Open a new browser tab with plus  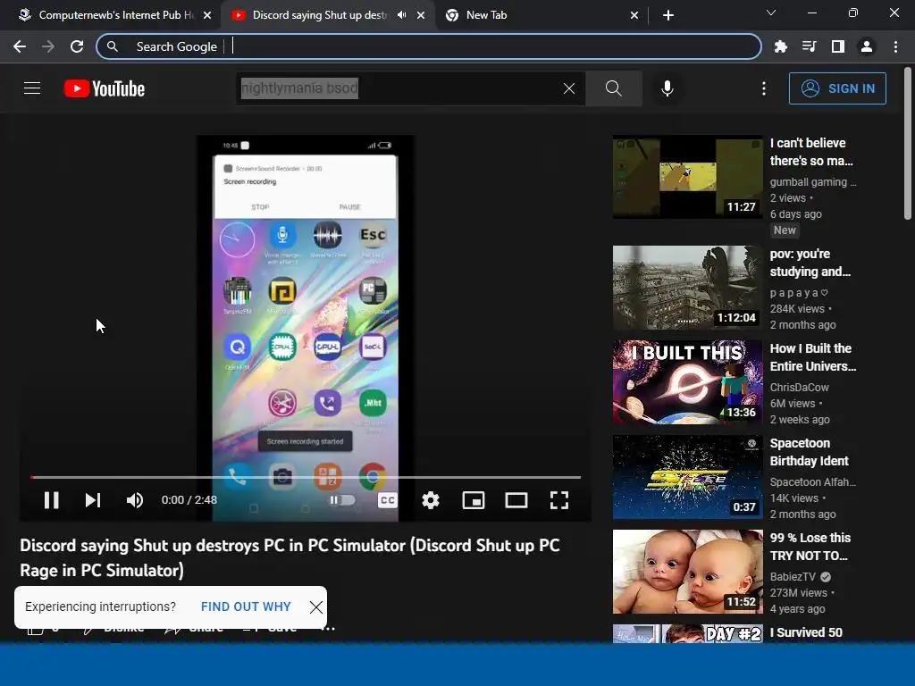point(668,16)
